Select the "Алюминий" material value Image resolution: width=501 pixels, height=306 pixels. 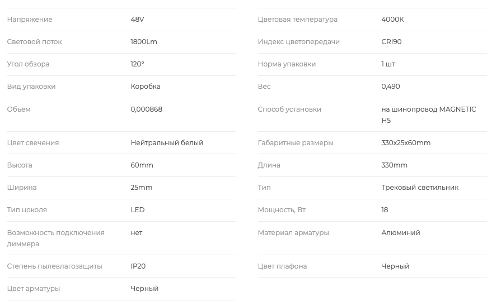click(x=401, y=233)
